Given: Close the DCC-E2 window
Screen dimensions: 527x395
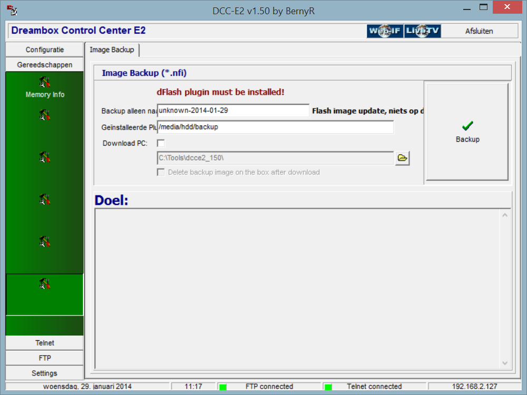Looking at the screenshot, I should pos(507,7).
